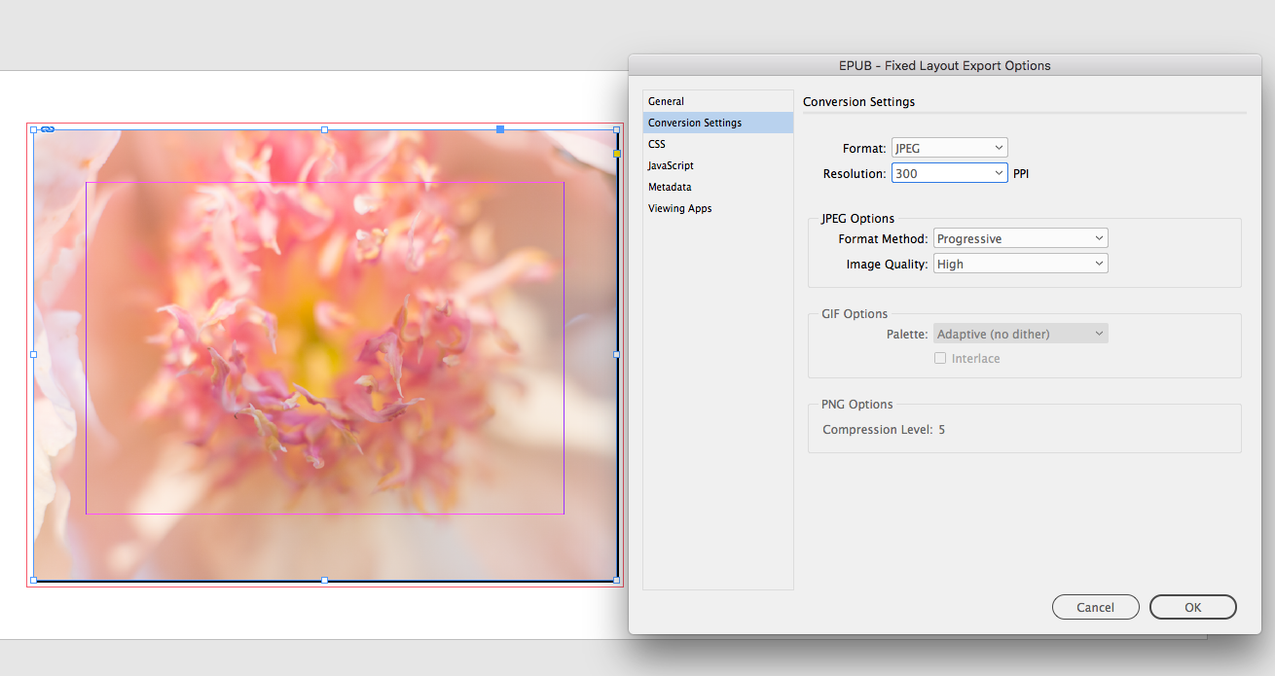This screenshot has height=676, width=1275.
Task: Click the link chain icon on the image frame
Action: pyautogui.click(x=47, y=129)
